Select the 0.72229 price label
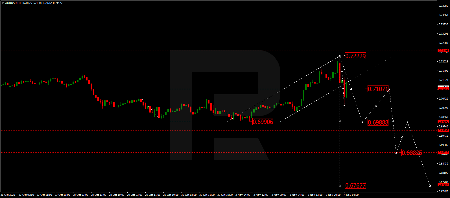Viewport: 450px width, 198px height. [355, 56]
